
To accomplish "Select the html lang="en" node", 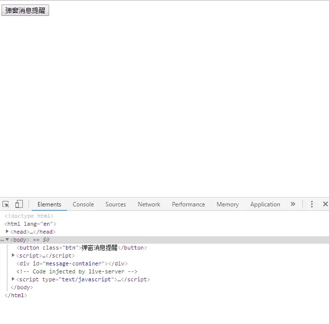I will 30,224.
